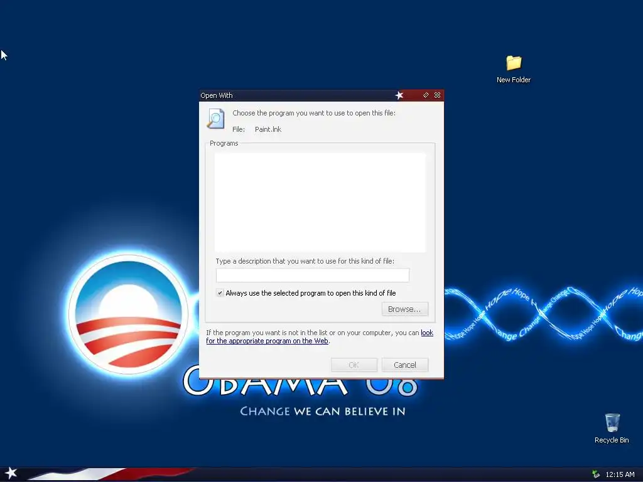Close the Open With dialog

pos(438,95)
